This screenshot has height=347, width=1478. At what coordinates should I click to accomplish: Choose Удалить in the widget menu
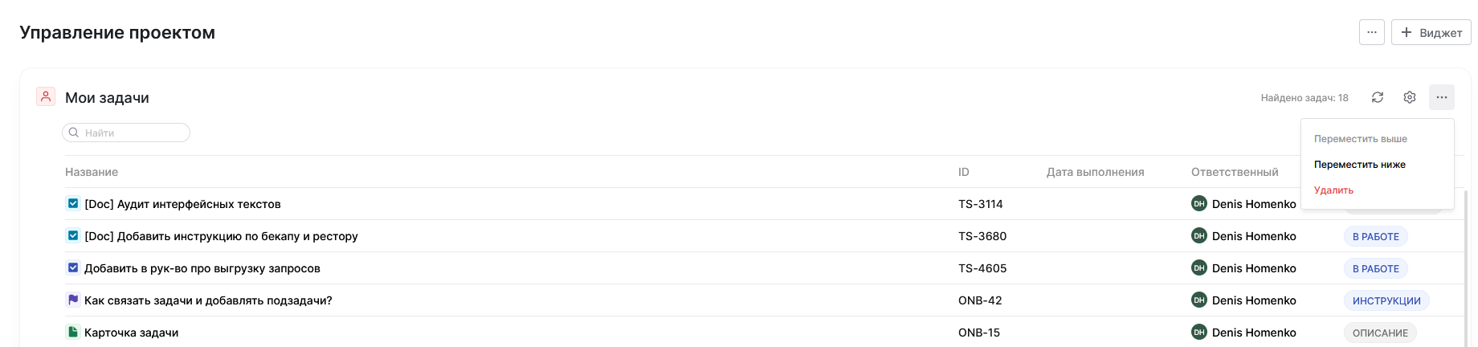coord(1334,190)
